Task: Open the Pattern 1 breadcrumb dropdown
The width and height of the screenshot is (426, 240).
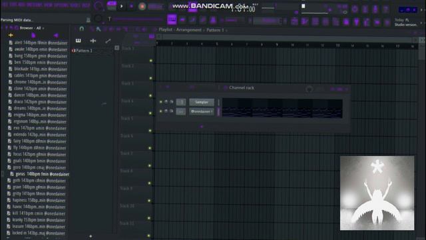Action: [x=216, y=30]
